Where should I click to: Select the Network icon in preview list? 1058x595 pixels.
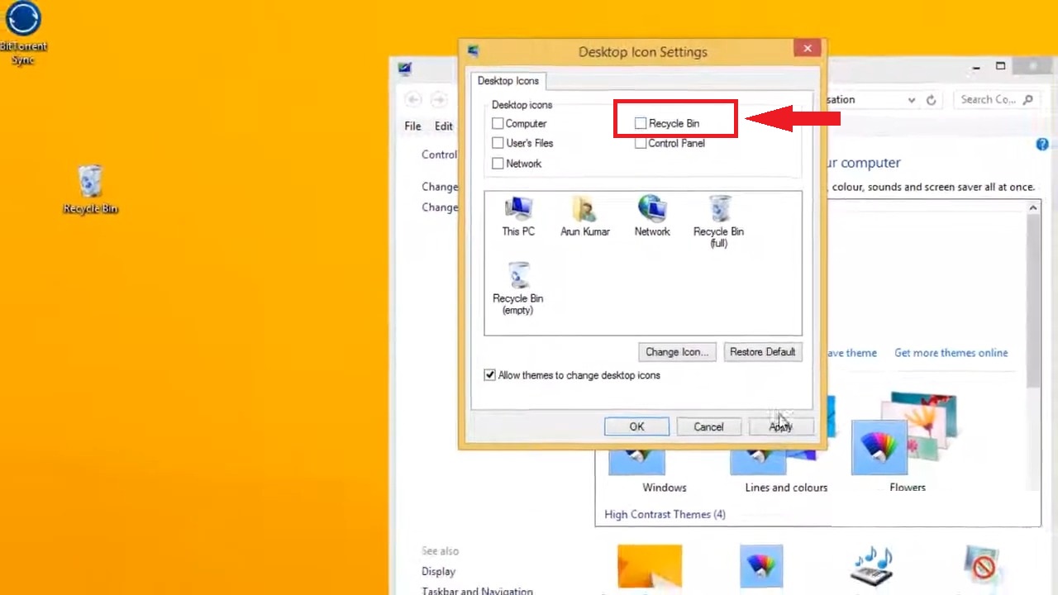click(x=652, y=217)
